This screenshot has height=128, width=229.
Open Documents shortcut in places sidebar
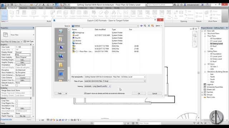coord(61,41)
